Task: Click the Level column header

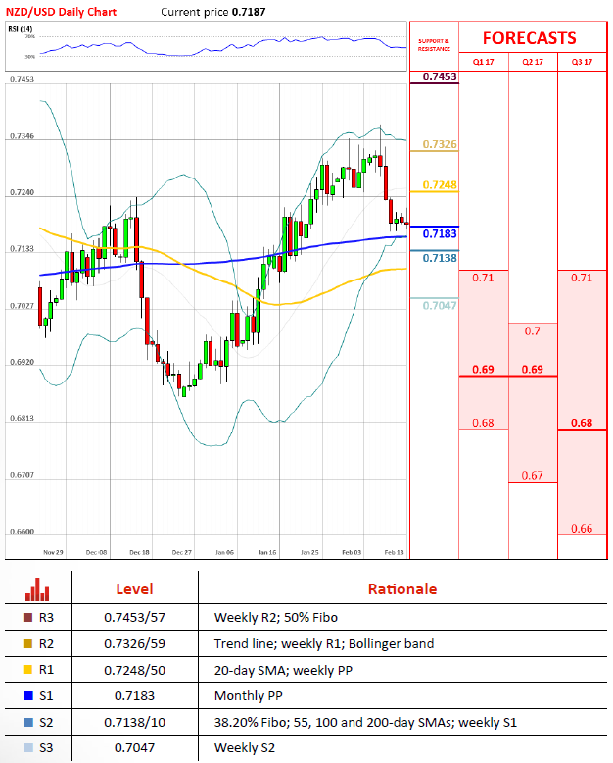Action: coord(134,589)
